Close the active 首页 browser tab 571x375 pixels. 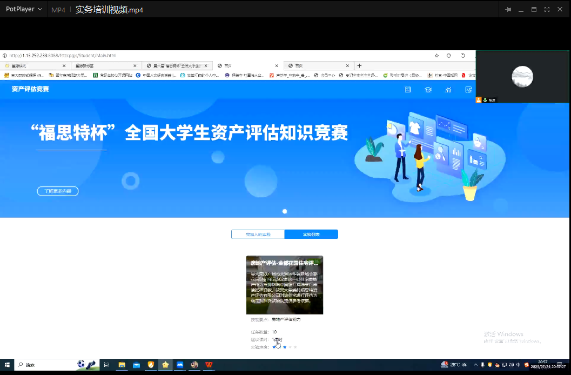(277, 66)
